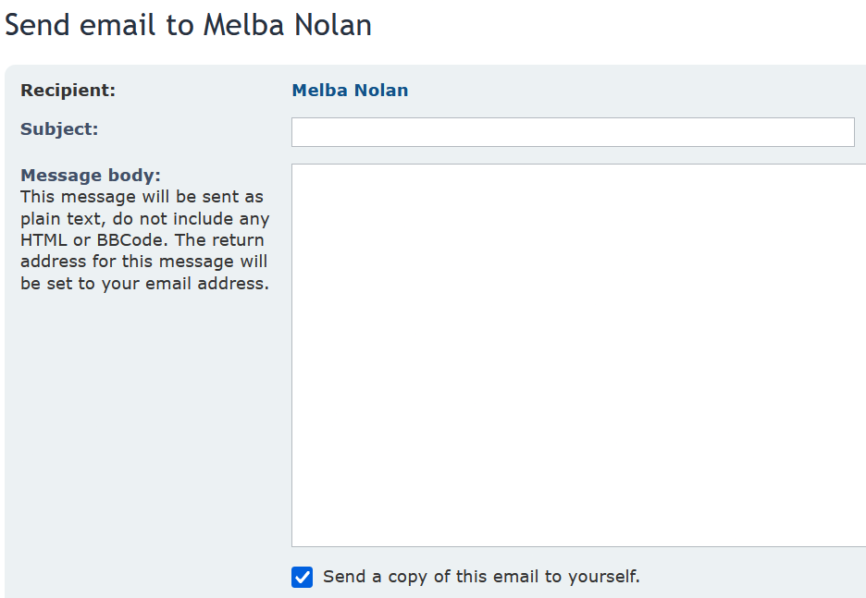The width and height of the screenshot is (866, 598).
Task: Click the blue checkmark icon beside send a copy
Action: pos(303,577)
